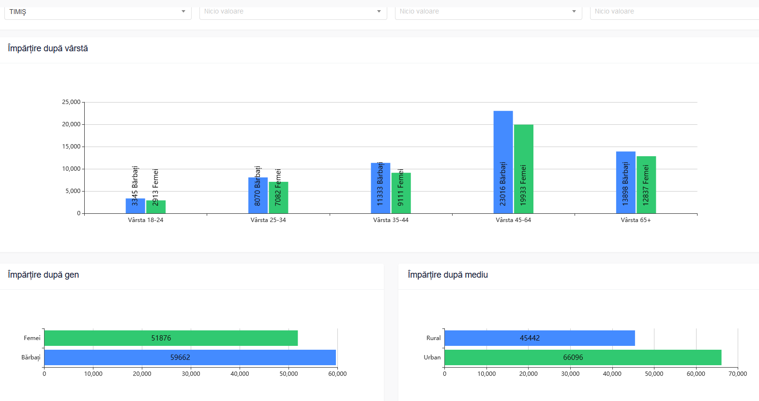Click the 8070 Bărbați bar for ages 25-34
759x401 pixels.
pyautogui.click(x=258, y=195)
